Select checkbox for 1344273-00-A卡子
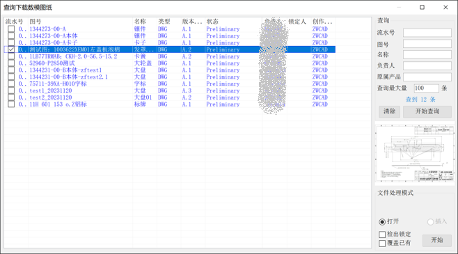This screenshot has height=254, width=458. [11, 42]
